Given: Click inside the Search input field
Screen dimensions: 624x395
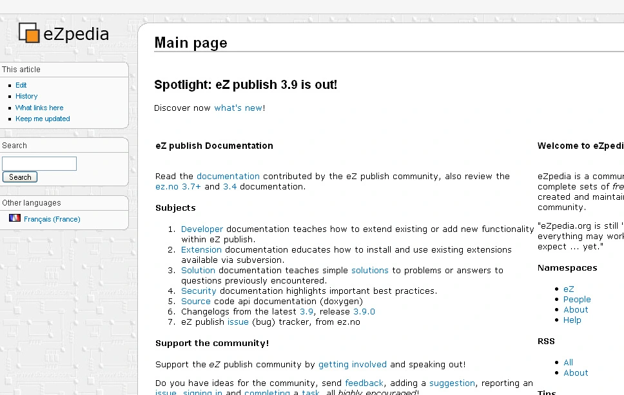Looking at the screenshot, I should tap(39, 163).
